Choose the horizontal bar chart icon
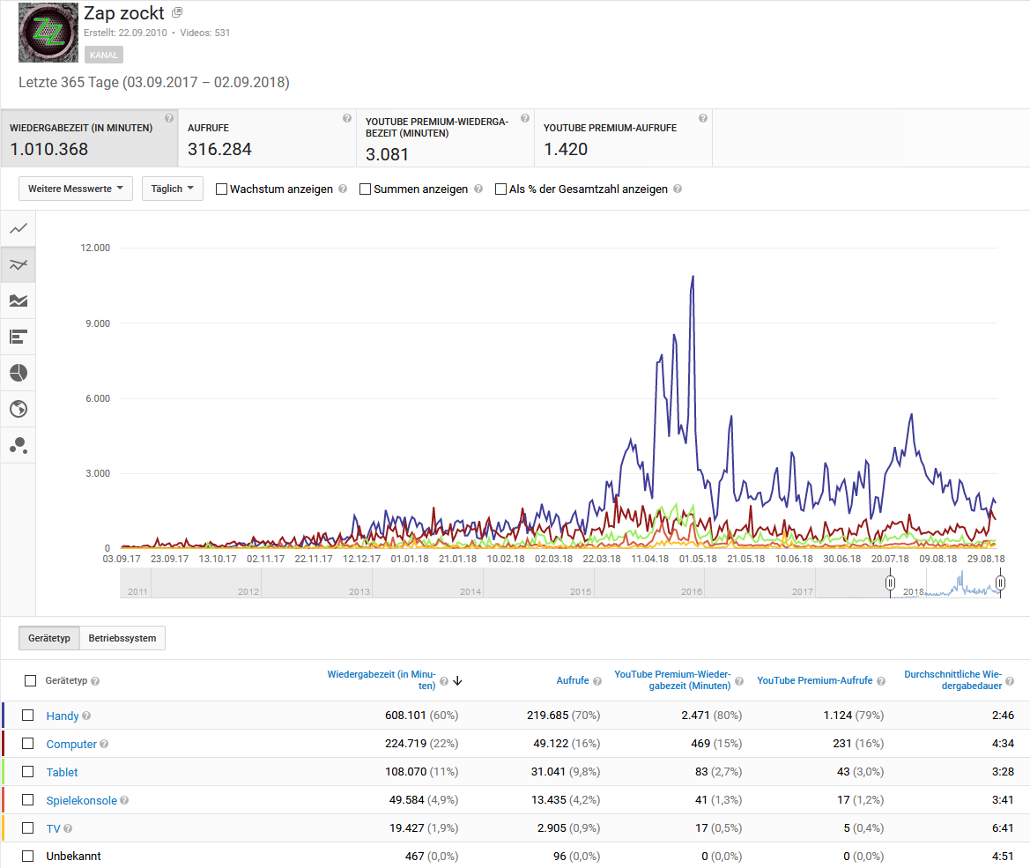 19,337
